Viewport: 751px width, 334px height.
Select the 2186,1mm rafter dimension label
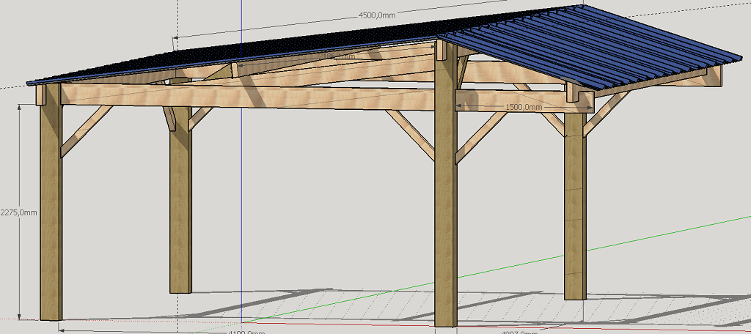tap(337, 56)
